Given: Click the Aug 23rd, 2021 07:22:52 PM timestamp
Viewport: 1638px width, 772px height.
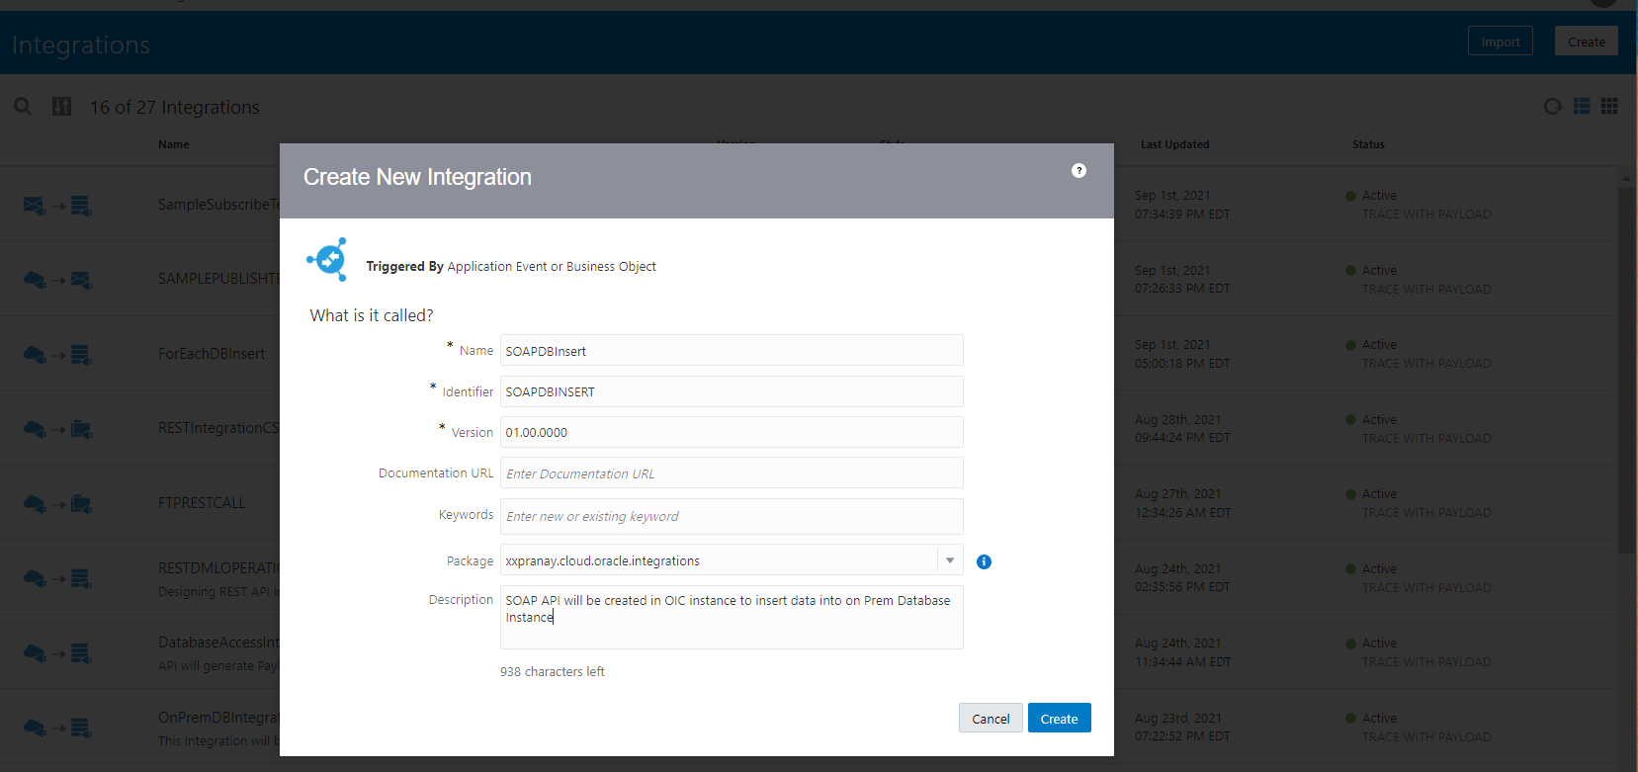Looking at the screenshot, I should coord(1182,728).
